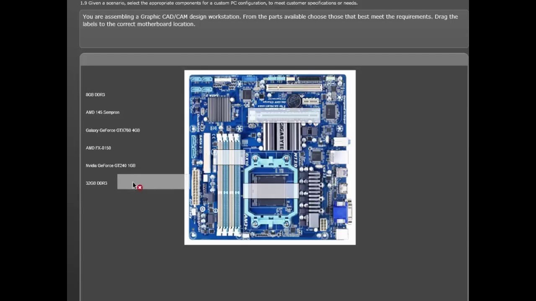Choose the AMD FX-8150 label
This screenshot has height=301, width=536.
click(x=98, y=148)
